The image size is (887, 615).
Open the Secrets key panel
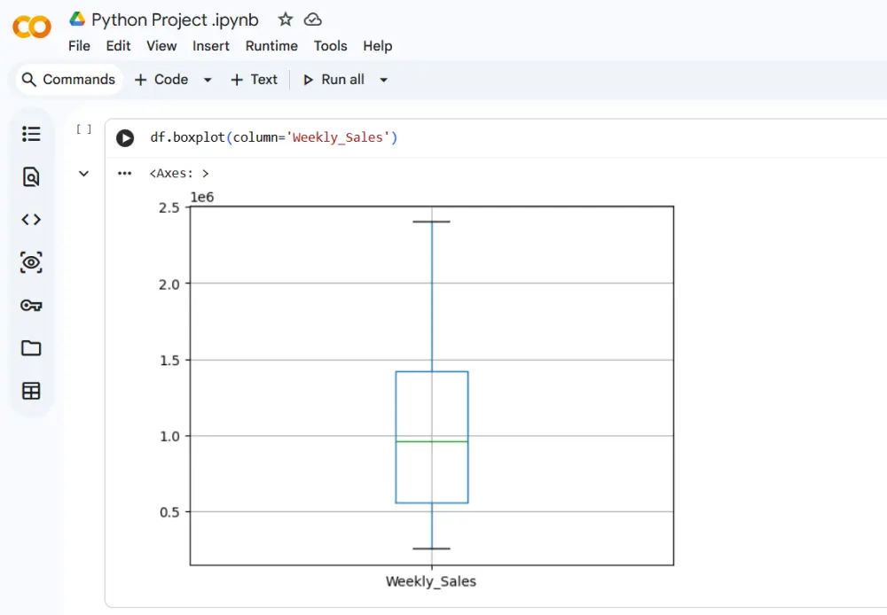[31, 306]
